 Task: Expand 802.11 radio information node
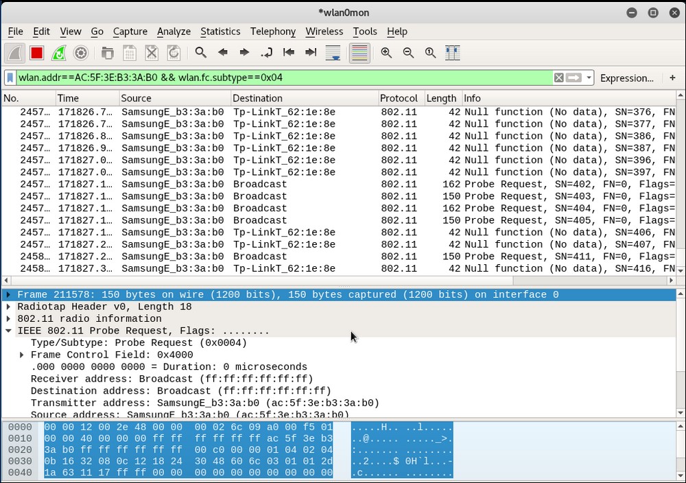coord(8,319)
